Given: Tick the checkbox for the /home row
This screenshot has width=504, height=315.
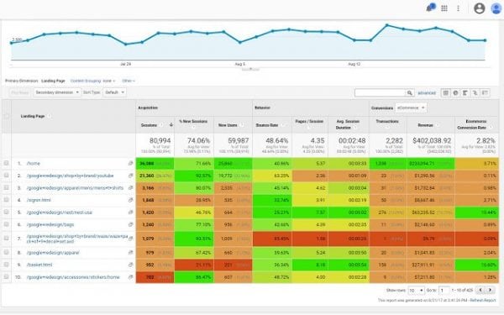Looking at the screenshot, I should click(x=6, y=163).
